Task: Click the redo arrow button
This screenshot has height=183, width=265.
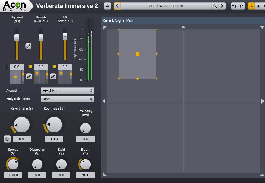Action: tap(242, 6)
